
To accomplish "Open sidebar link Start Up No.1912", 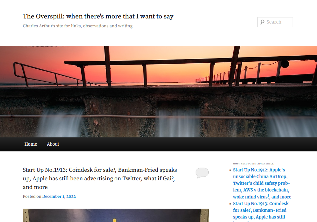I will point(262,183).
